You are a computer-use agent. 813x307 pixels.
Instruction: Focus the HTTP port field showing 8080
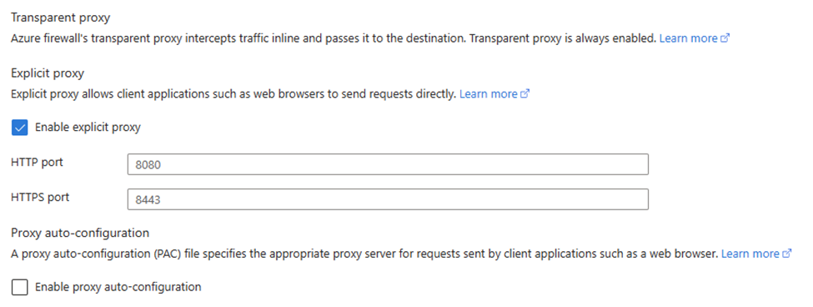(x=388, y=164)
